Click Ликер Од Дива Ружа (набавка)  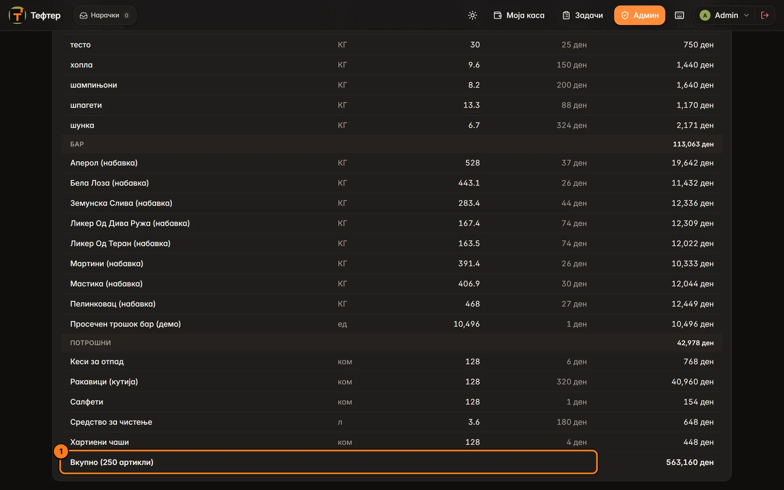click(130, 223)
